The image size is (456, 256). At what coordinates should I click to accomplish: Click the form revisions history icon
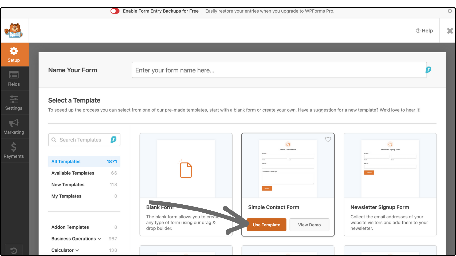click(x=14, y=250)
